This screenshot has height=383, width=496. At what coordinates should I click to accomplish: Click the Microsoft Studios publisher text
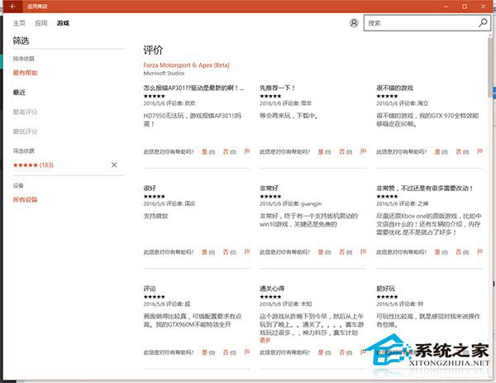tap(164, 74)
